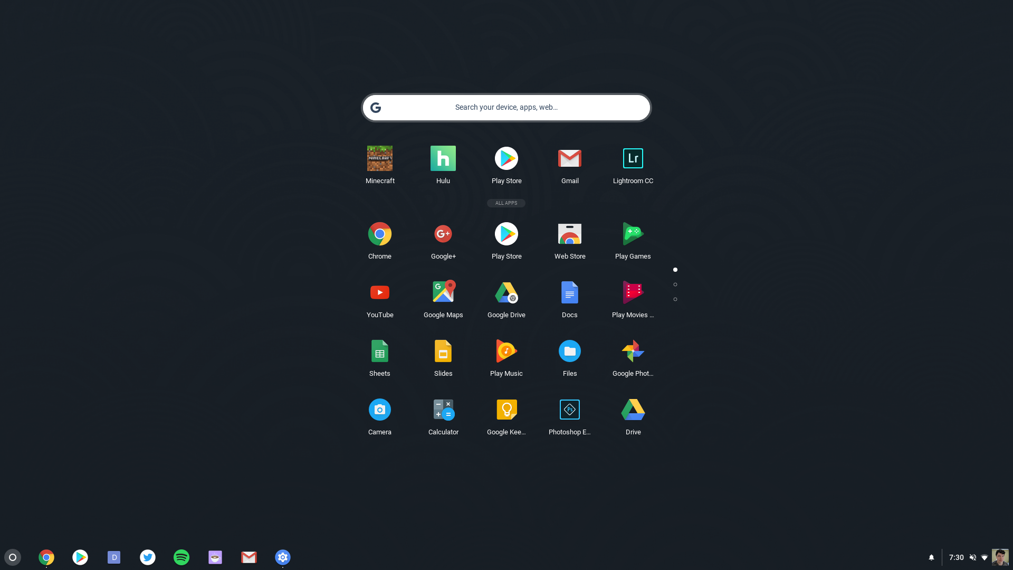Click the launcher circle button on shelf
This screenshot has height=570, width=1013.
[x=13, y=557]
